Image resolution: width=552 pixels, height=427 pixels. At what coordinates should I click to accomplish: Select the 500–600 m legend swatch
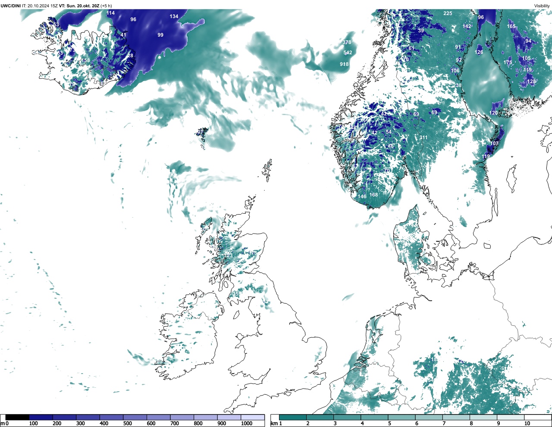(135, 418)
